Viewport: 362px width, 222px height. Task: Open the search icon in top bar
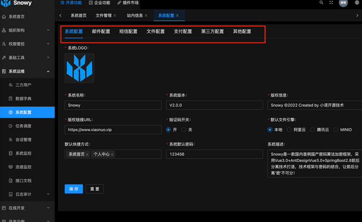point(321,3)
